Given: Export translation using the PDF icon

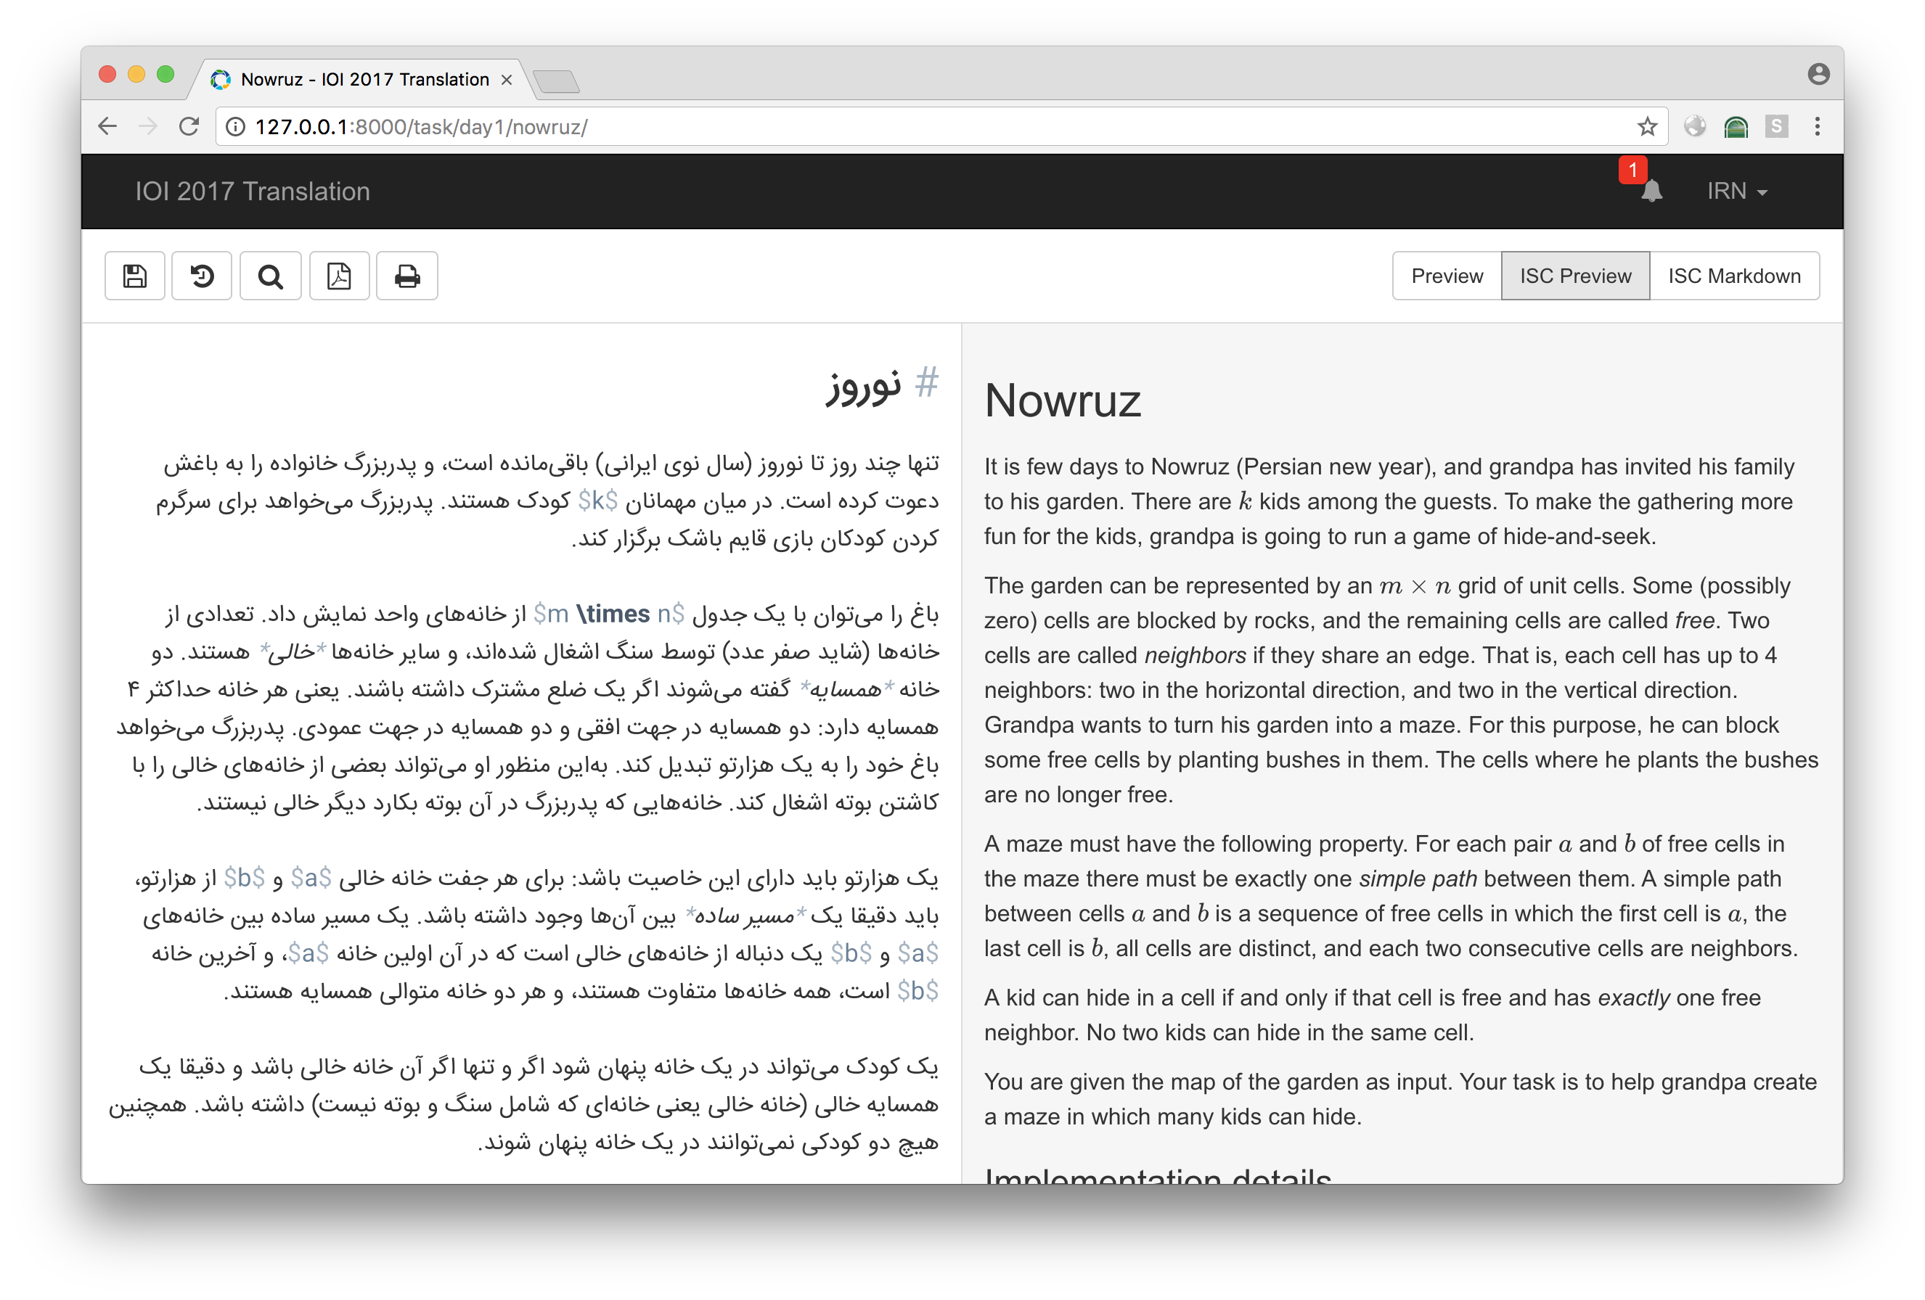Looking at the screenshot, I should 339,276.
